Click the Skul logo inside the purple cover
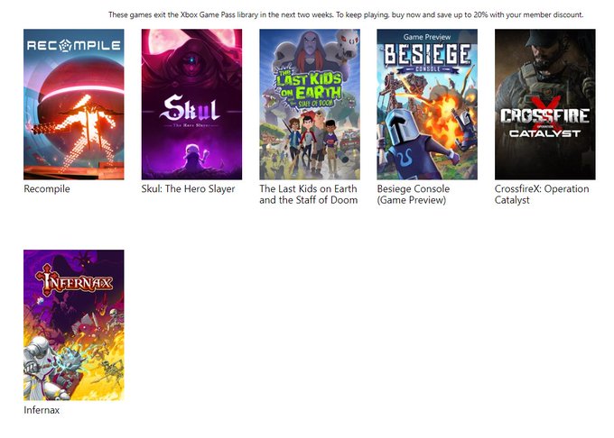The image size is (614, 438). (x=191, y=111)
